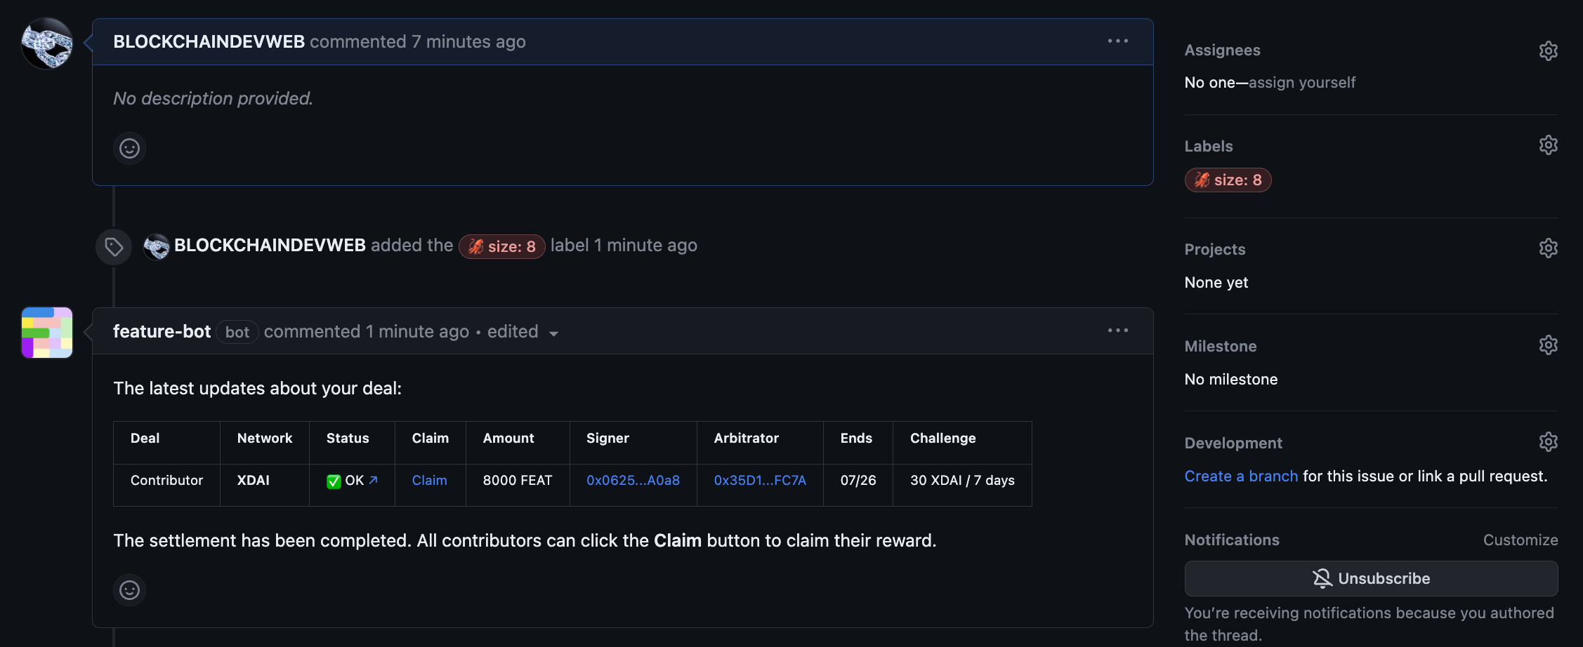Open signer address 0x0625...A0a8
1583x647 pixels.
(x=633, y=481)
